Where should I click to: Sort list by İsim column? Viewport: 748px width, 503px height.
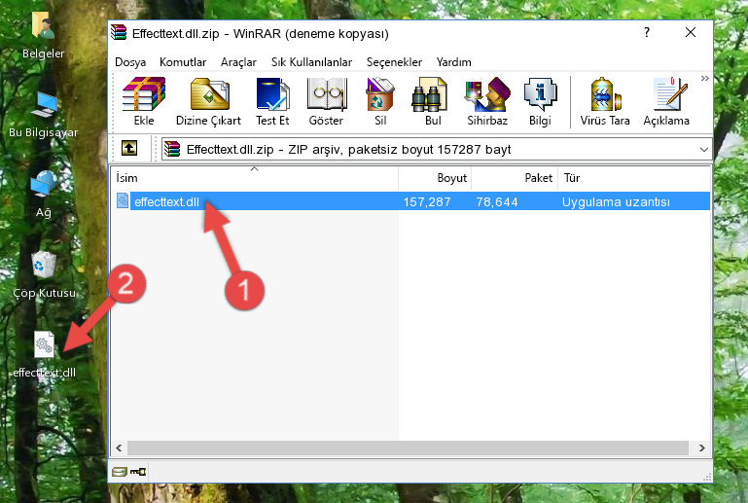tap(255, 177)
